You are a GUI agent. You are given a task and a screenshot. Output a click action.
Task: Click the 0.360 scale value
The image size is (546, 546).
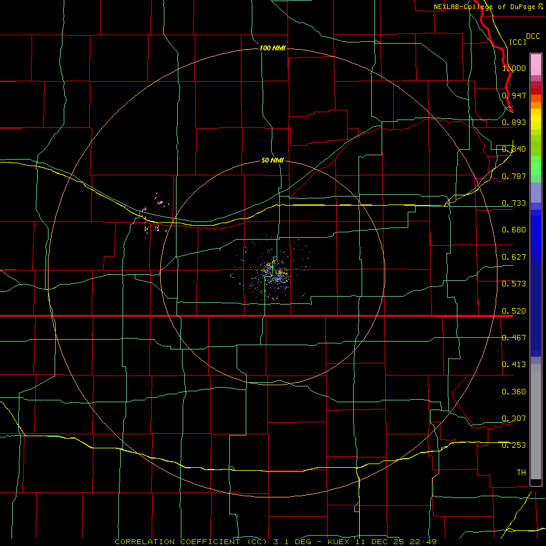point(514,392)
